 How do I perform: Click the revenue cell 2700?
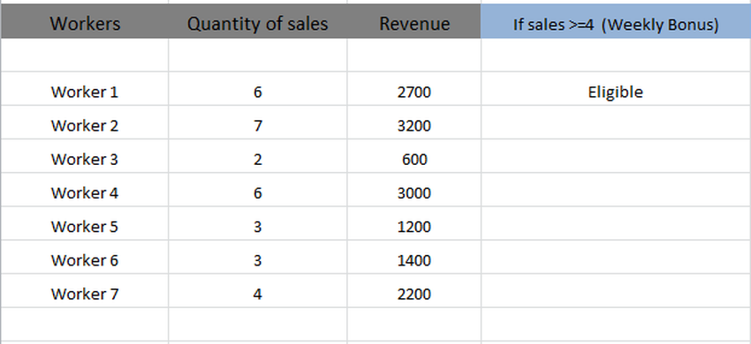(x=414, y=89)
